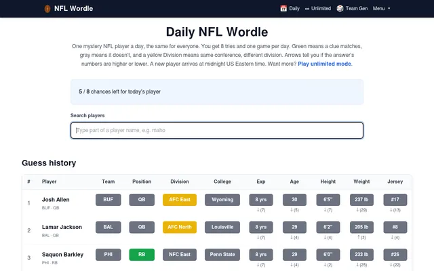The height and width of the screenshot is (271, 434).
Task: Click the Louisville college chip
Action: (222, 227)
